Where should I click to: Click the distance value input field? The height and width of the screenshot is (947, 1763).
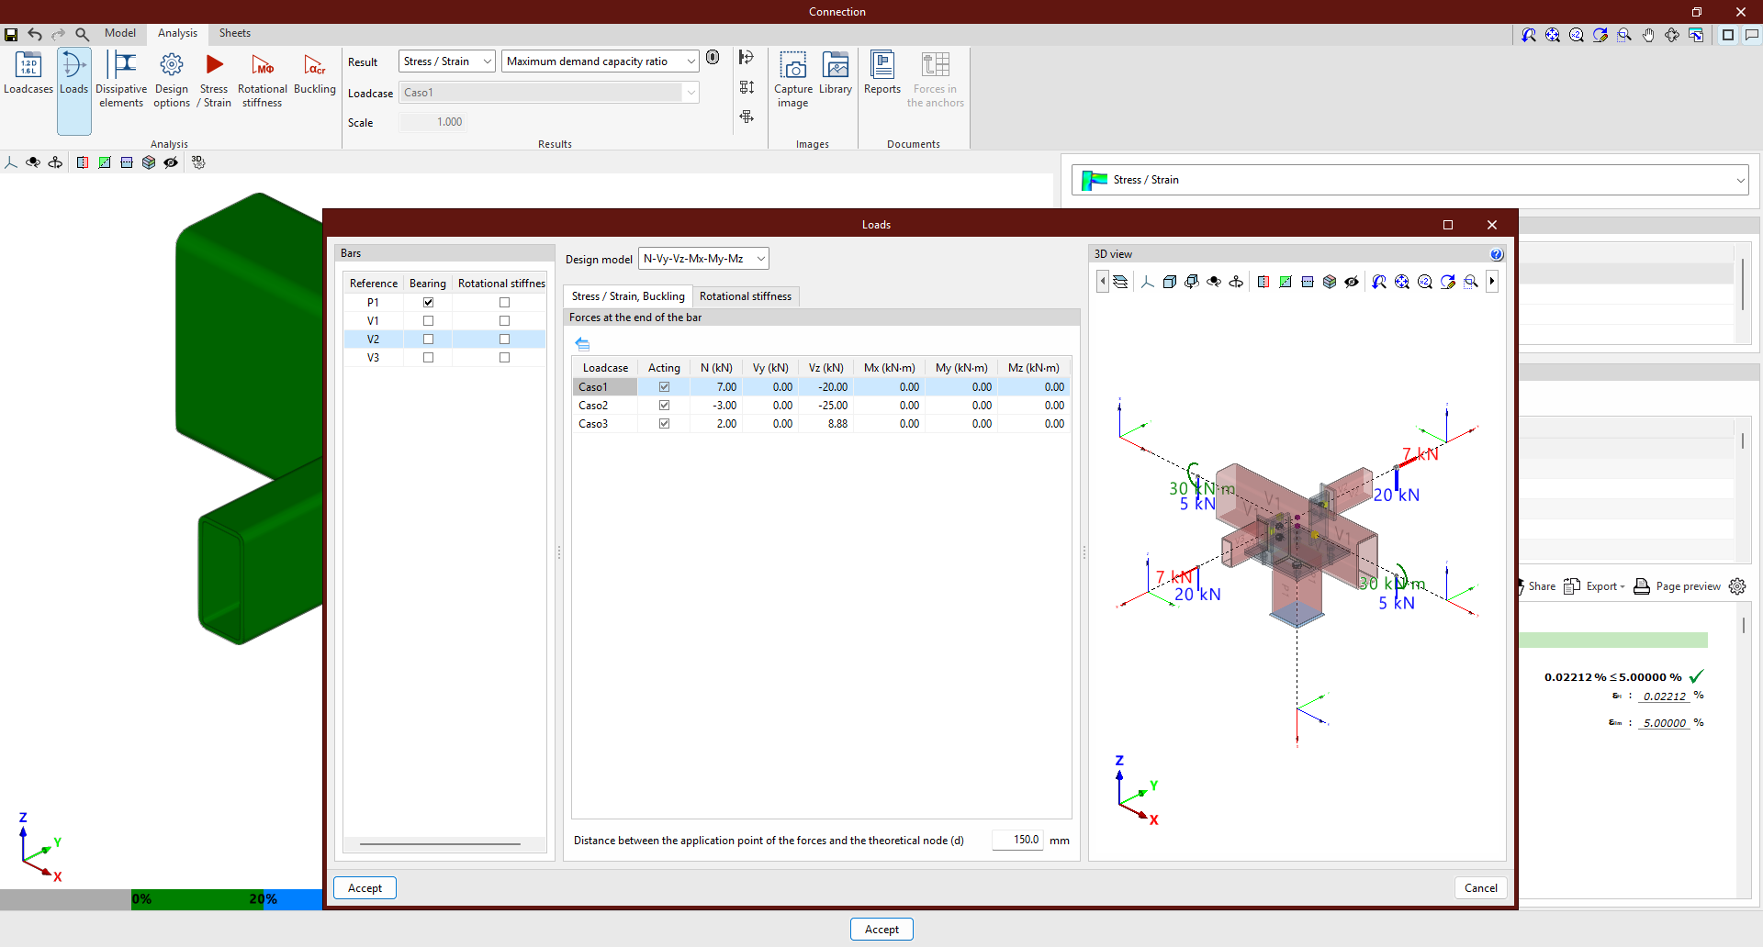pos(1017,840)
